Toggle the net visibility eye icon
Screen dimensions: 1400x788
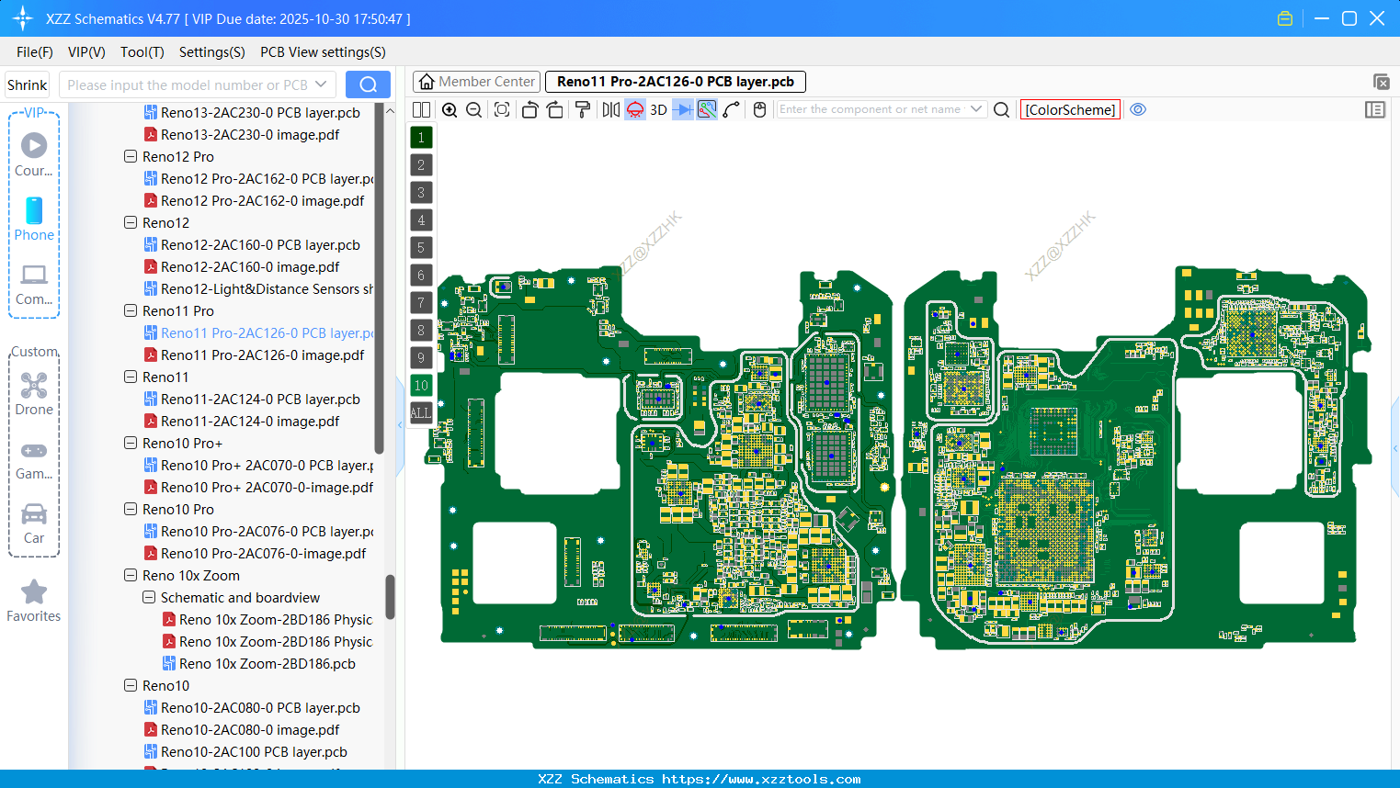coord(1138,109)
